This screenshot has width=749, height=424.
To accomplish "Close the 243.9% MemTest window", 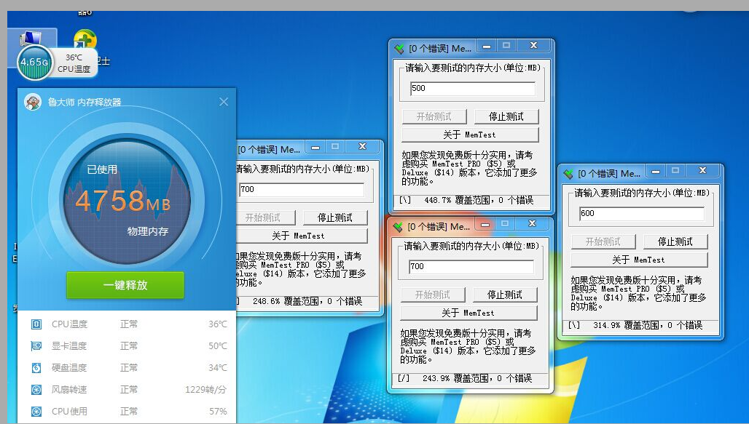I will point(533,224).
